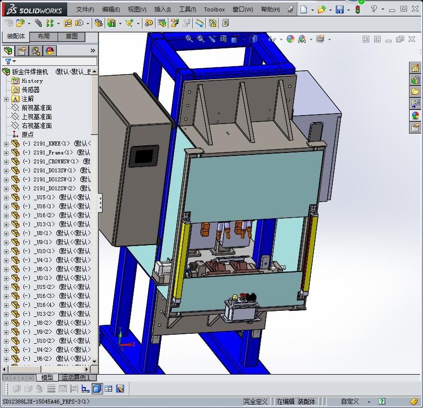This screenshot has width=423, height=408.
Task: Switch to the 布局 layout tab
Action: (44, 36)
